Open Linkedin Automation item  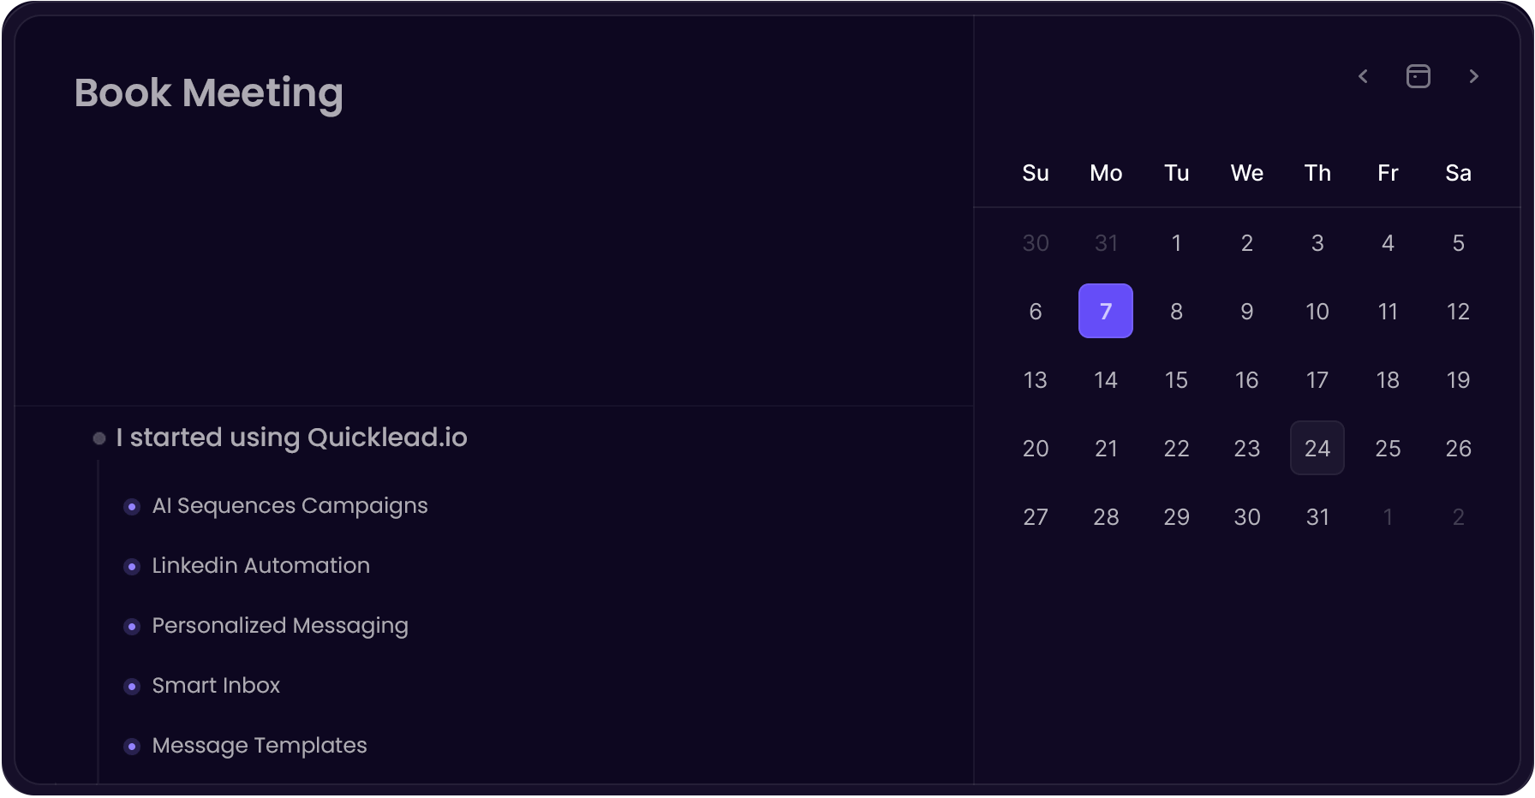260,566
